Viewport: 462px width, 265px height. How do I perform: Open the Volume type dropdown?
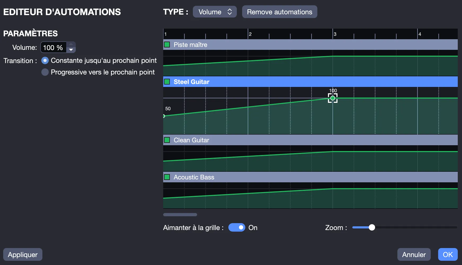(x=215, y=12)
